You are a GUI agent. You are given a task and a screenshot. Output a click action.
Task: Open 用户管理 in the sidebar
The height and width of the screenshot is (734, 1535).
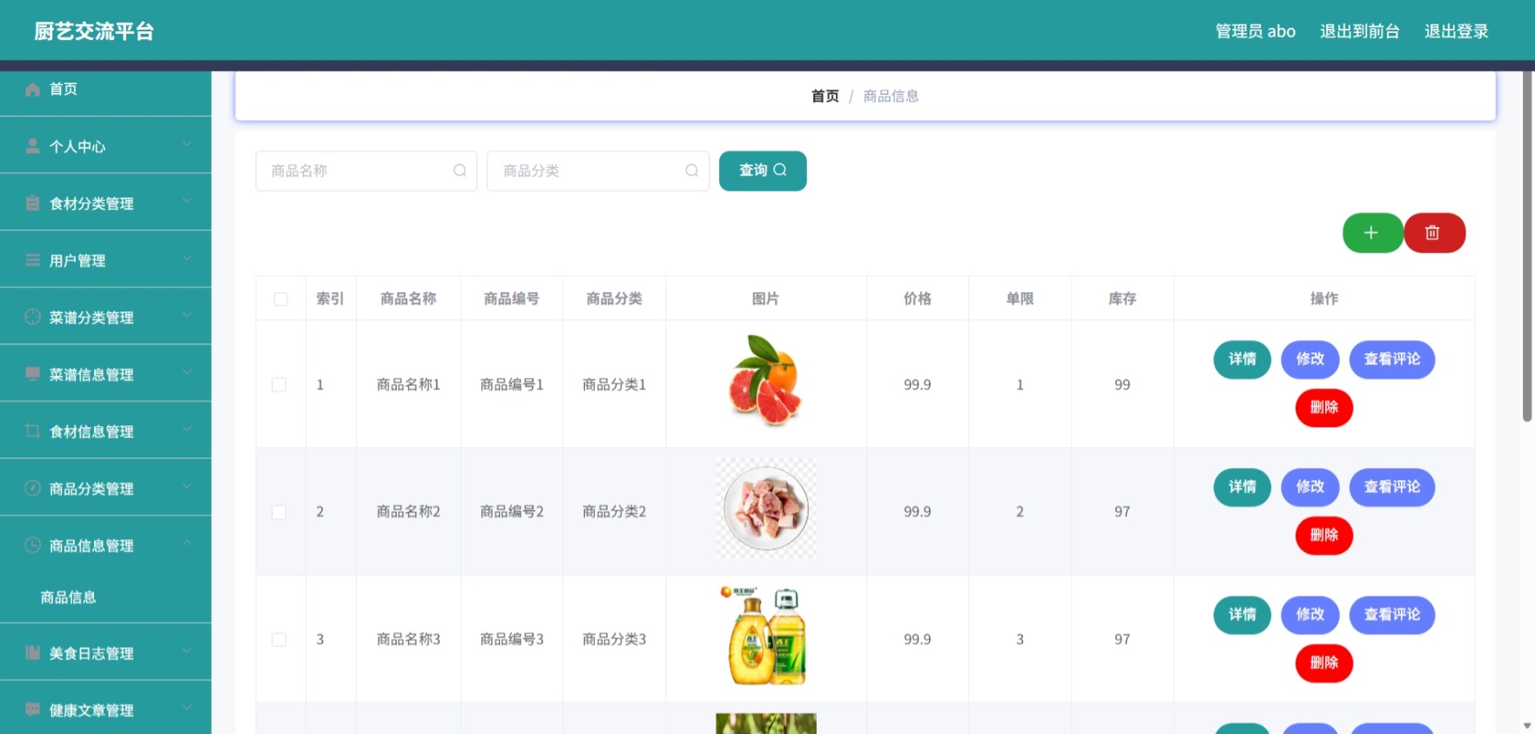click(x=105, y=260)
